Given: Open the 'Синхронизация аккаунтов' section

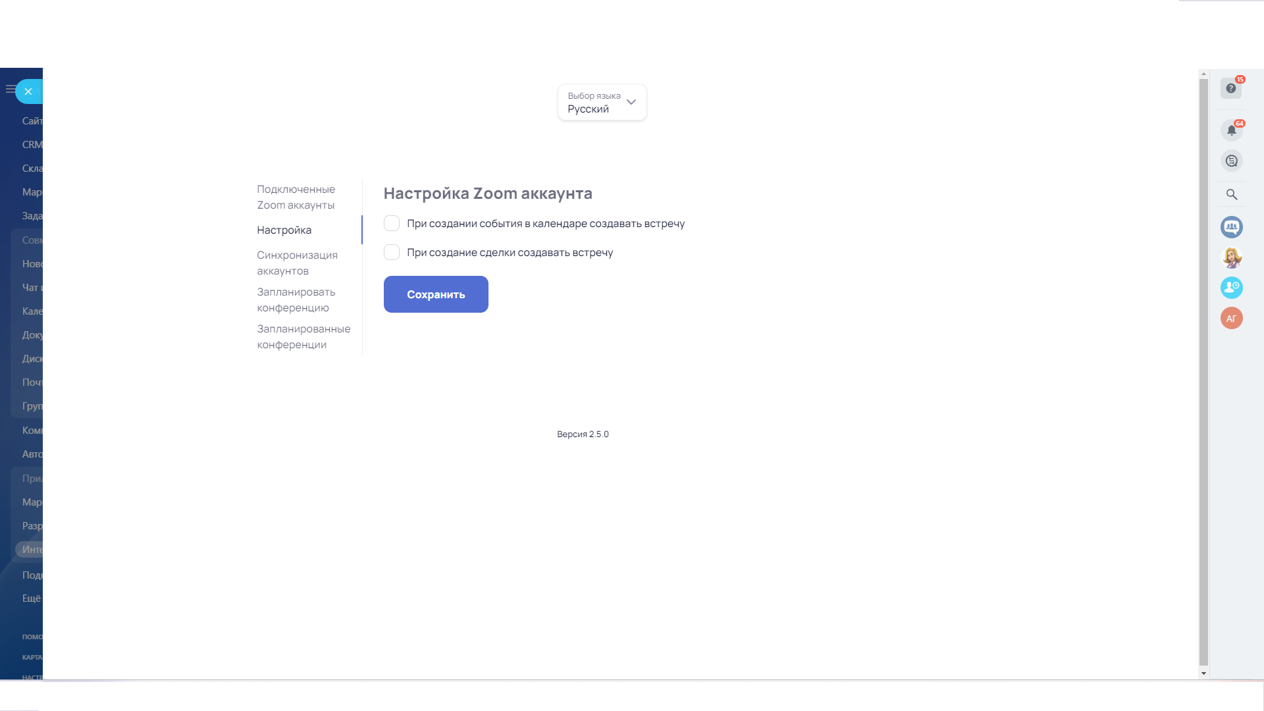Looking at the screenshot, I should (x=297, y=263).
